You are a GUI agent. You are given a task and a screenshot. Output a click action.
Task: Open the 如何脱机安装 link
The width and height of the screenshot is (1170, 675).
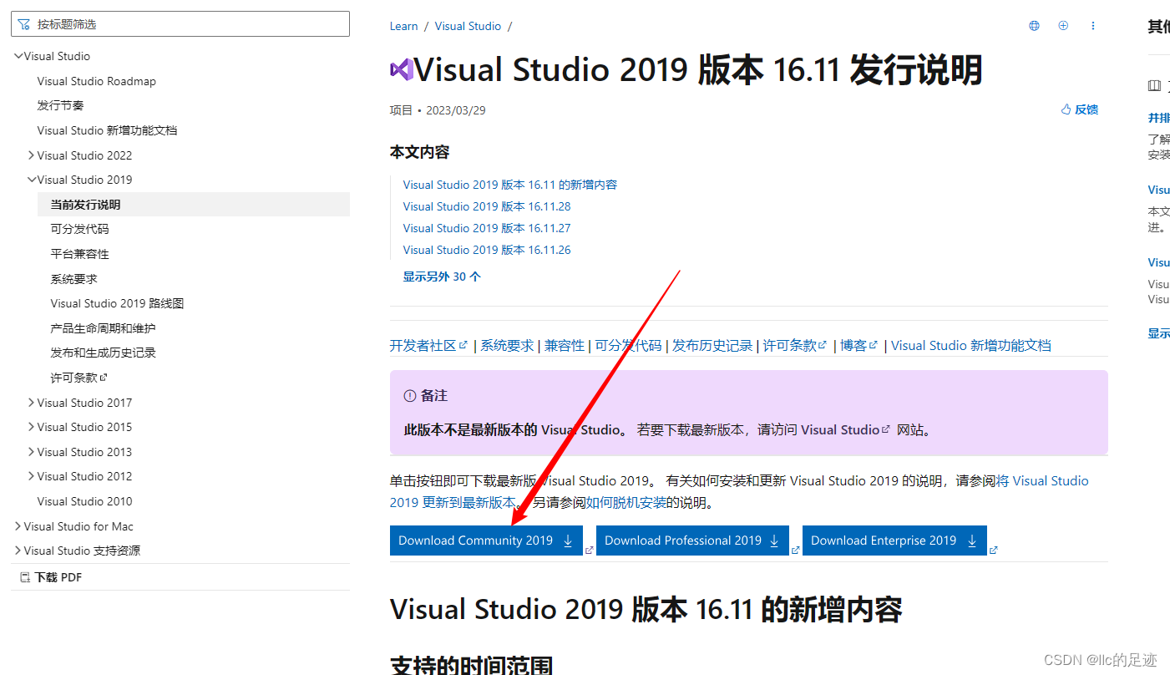[626, 502]
